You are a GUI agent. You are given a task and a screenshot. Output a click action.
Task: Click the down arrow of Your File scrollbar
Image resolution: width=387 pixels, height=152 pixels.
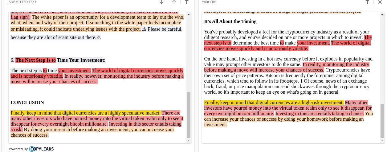tap(382, 141)
